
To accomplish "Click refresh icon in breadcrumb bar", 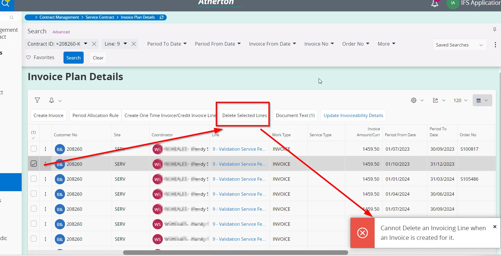I will 162,17.
